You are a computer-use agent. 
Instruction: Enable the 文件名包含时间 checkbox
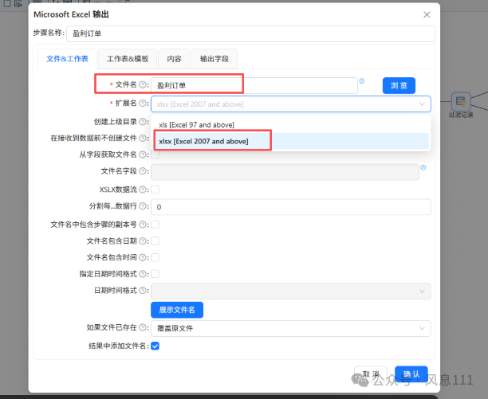(155, 257)
